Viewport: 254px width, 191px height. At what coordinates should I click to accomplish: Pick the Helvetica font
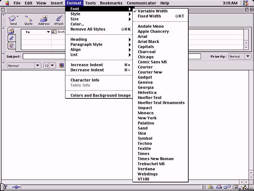pos(160,92)
